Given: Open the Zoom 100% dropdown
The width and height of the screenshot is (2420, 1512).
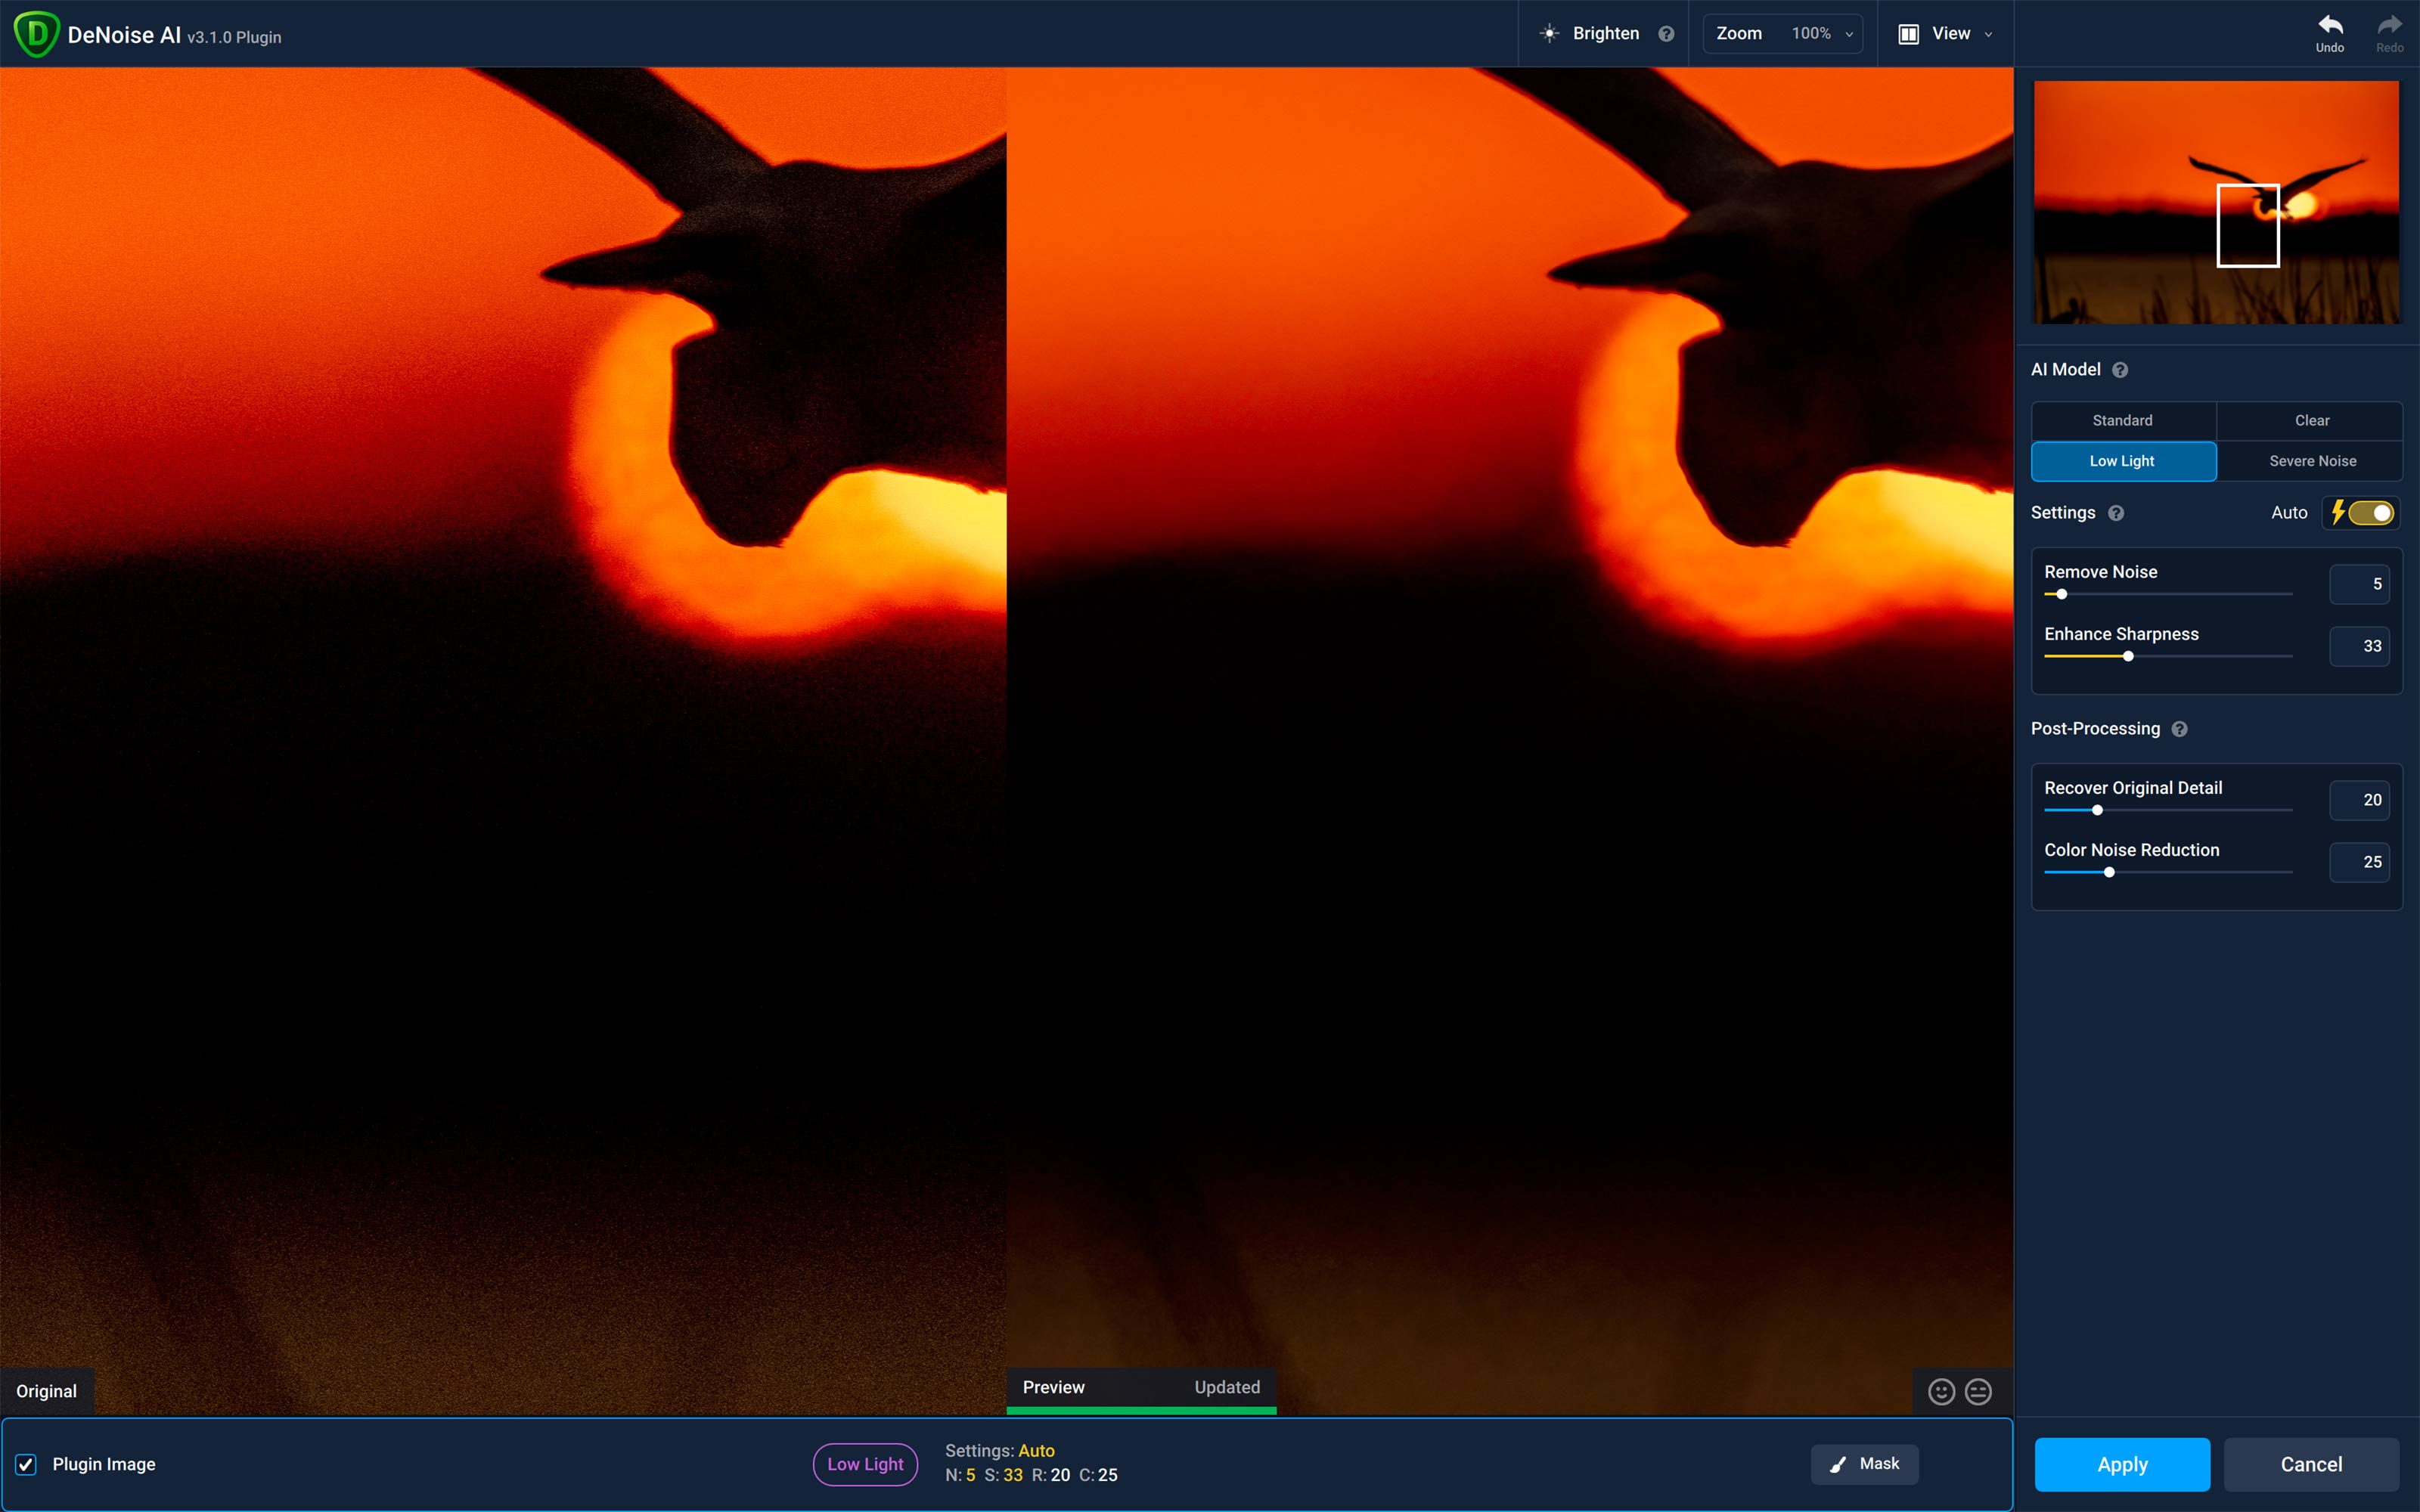Looking at the screenshot, I should click(x=1782, y=34).
